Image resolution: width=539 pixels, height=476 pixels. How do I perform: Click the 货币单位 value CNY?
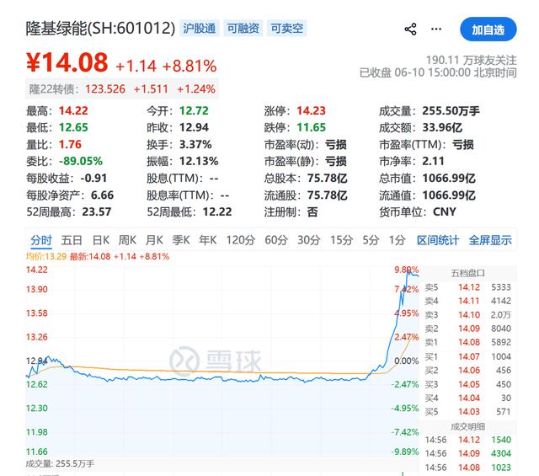pyautogui.click(x=445, y=211)
